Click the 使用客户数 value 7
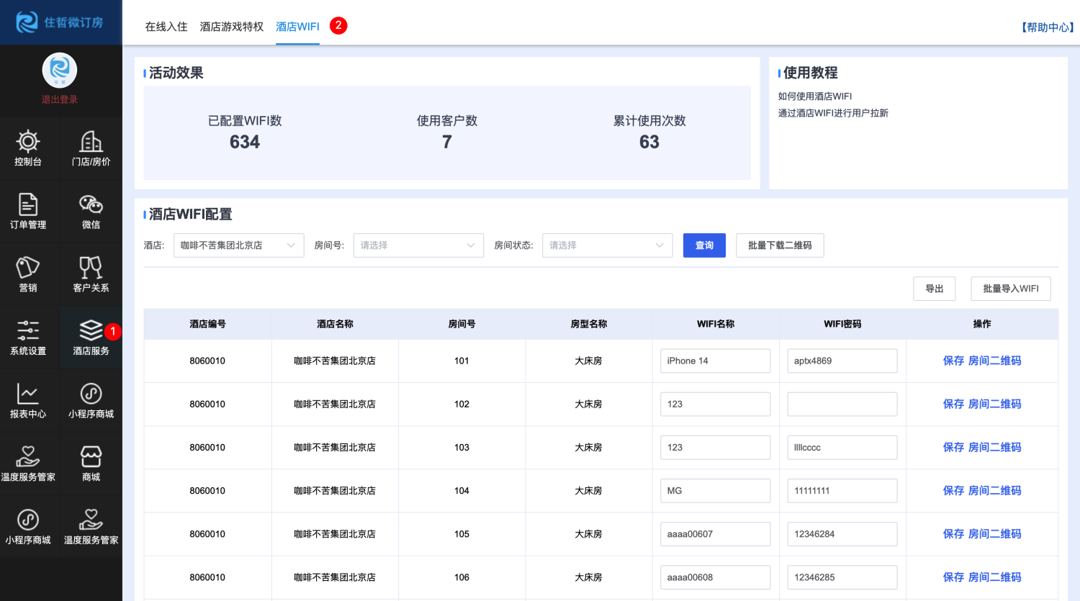The height and width of the screenshot is (601, 1080). pos(447,142)
